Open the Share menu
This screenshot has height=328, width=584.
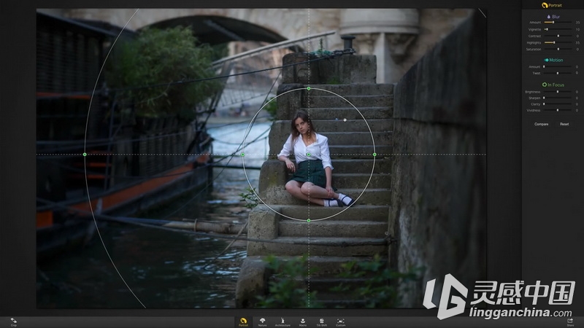pyautogui.click(x=570, y=322)
